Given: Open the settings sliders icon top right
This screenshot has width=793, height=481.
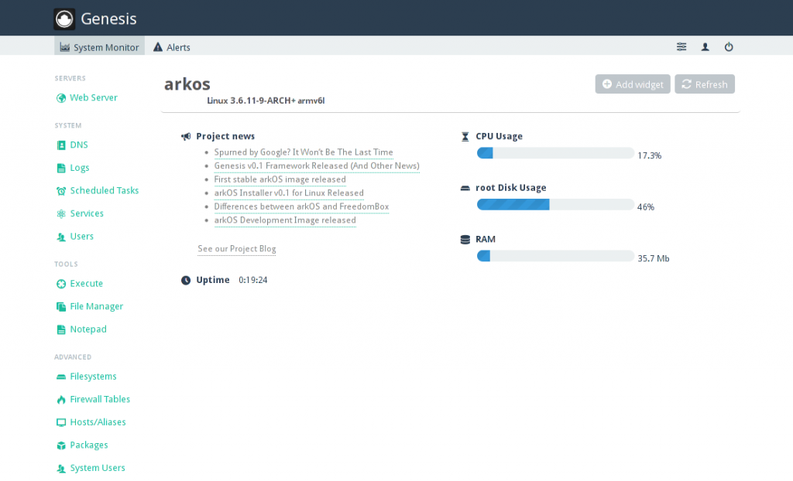Looking at the screenshot, I should click(x=681, y=46).
